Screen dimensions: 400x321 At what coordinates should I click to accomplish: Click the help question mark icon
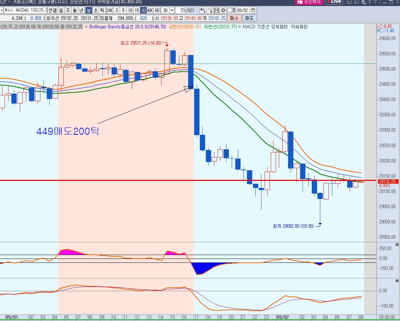(375, 2)
